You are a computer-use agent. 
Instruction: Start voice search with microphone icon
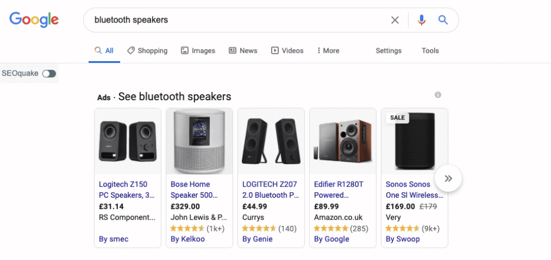pos(422,20)
